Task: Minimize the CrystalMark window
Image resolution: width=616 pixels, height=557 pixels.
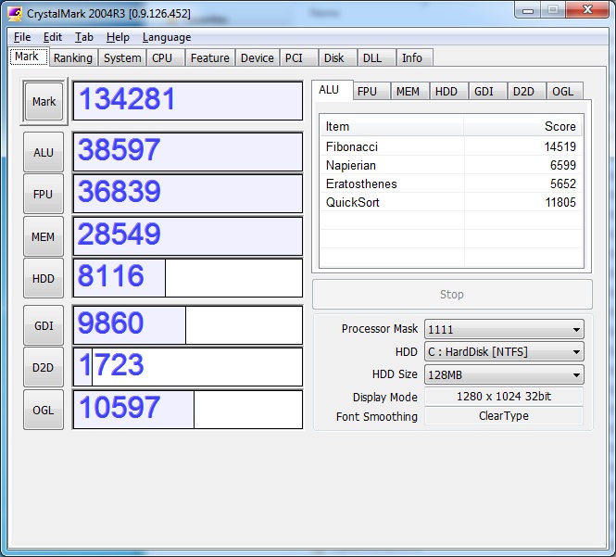Action: click(528, 10)
